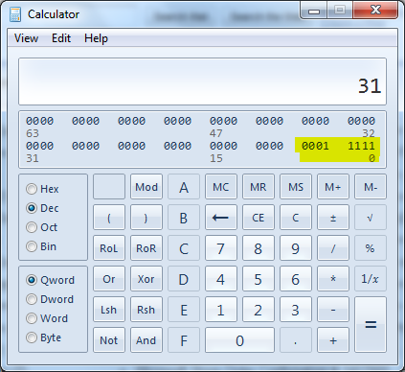Click the Rsh right shift button

[146, 310]
